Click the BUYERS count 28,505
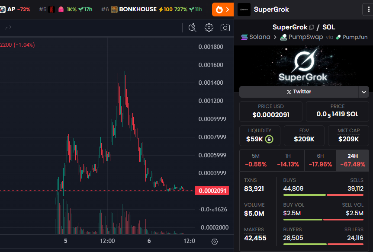This screenshot has height=252, width=373. (x=293, y=238)
